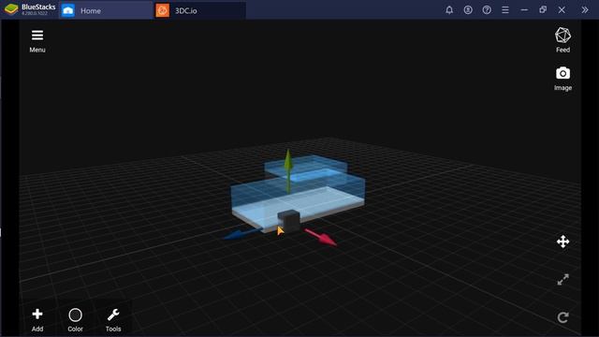Expand BlueStacks side toolbar double-chevron
The image size is (599, 337).
point(585,10)
